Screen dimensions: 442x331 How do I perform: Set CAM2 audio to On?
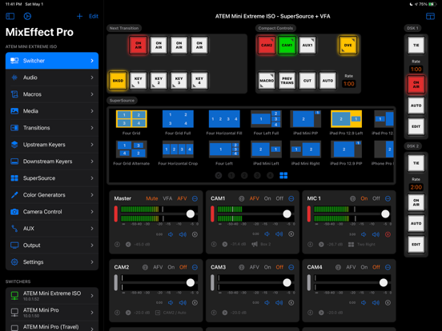tap(171, 267)
